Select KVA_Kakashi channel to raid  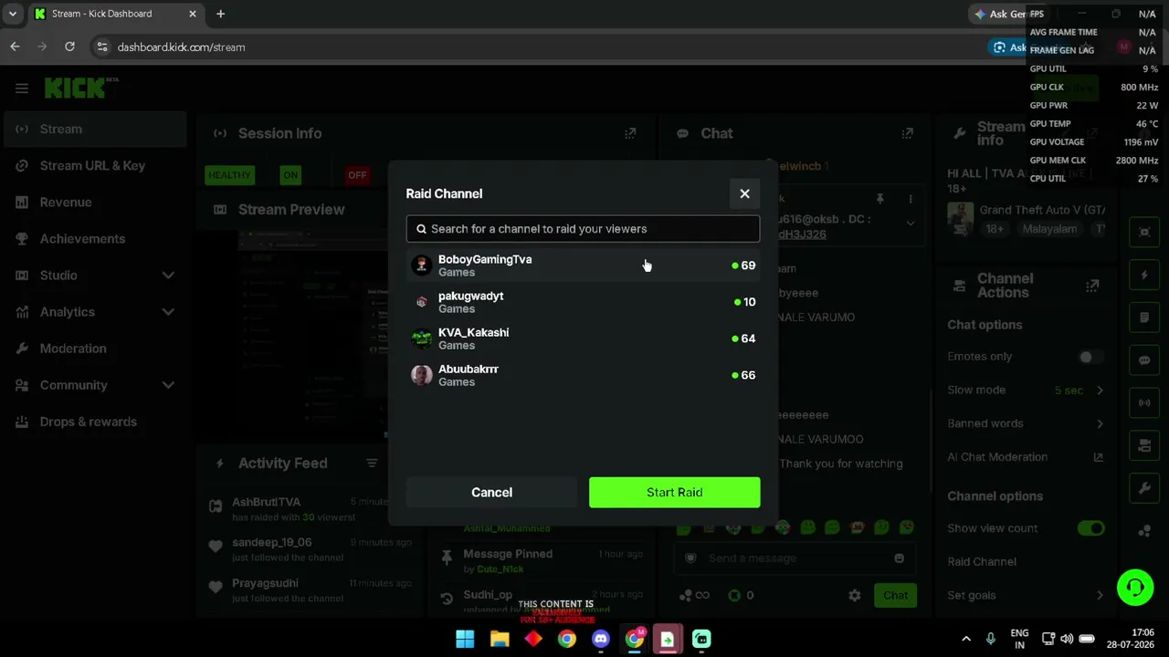[x=583, y=339]
